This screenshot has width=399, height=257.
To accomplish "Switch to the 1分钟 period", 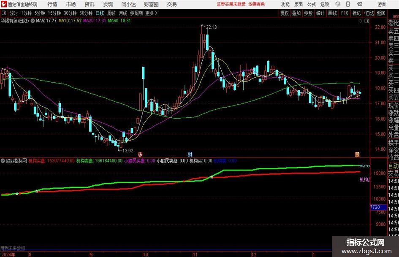I will [x=26, y=13].
